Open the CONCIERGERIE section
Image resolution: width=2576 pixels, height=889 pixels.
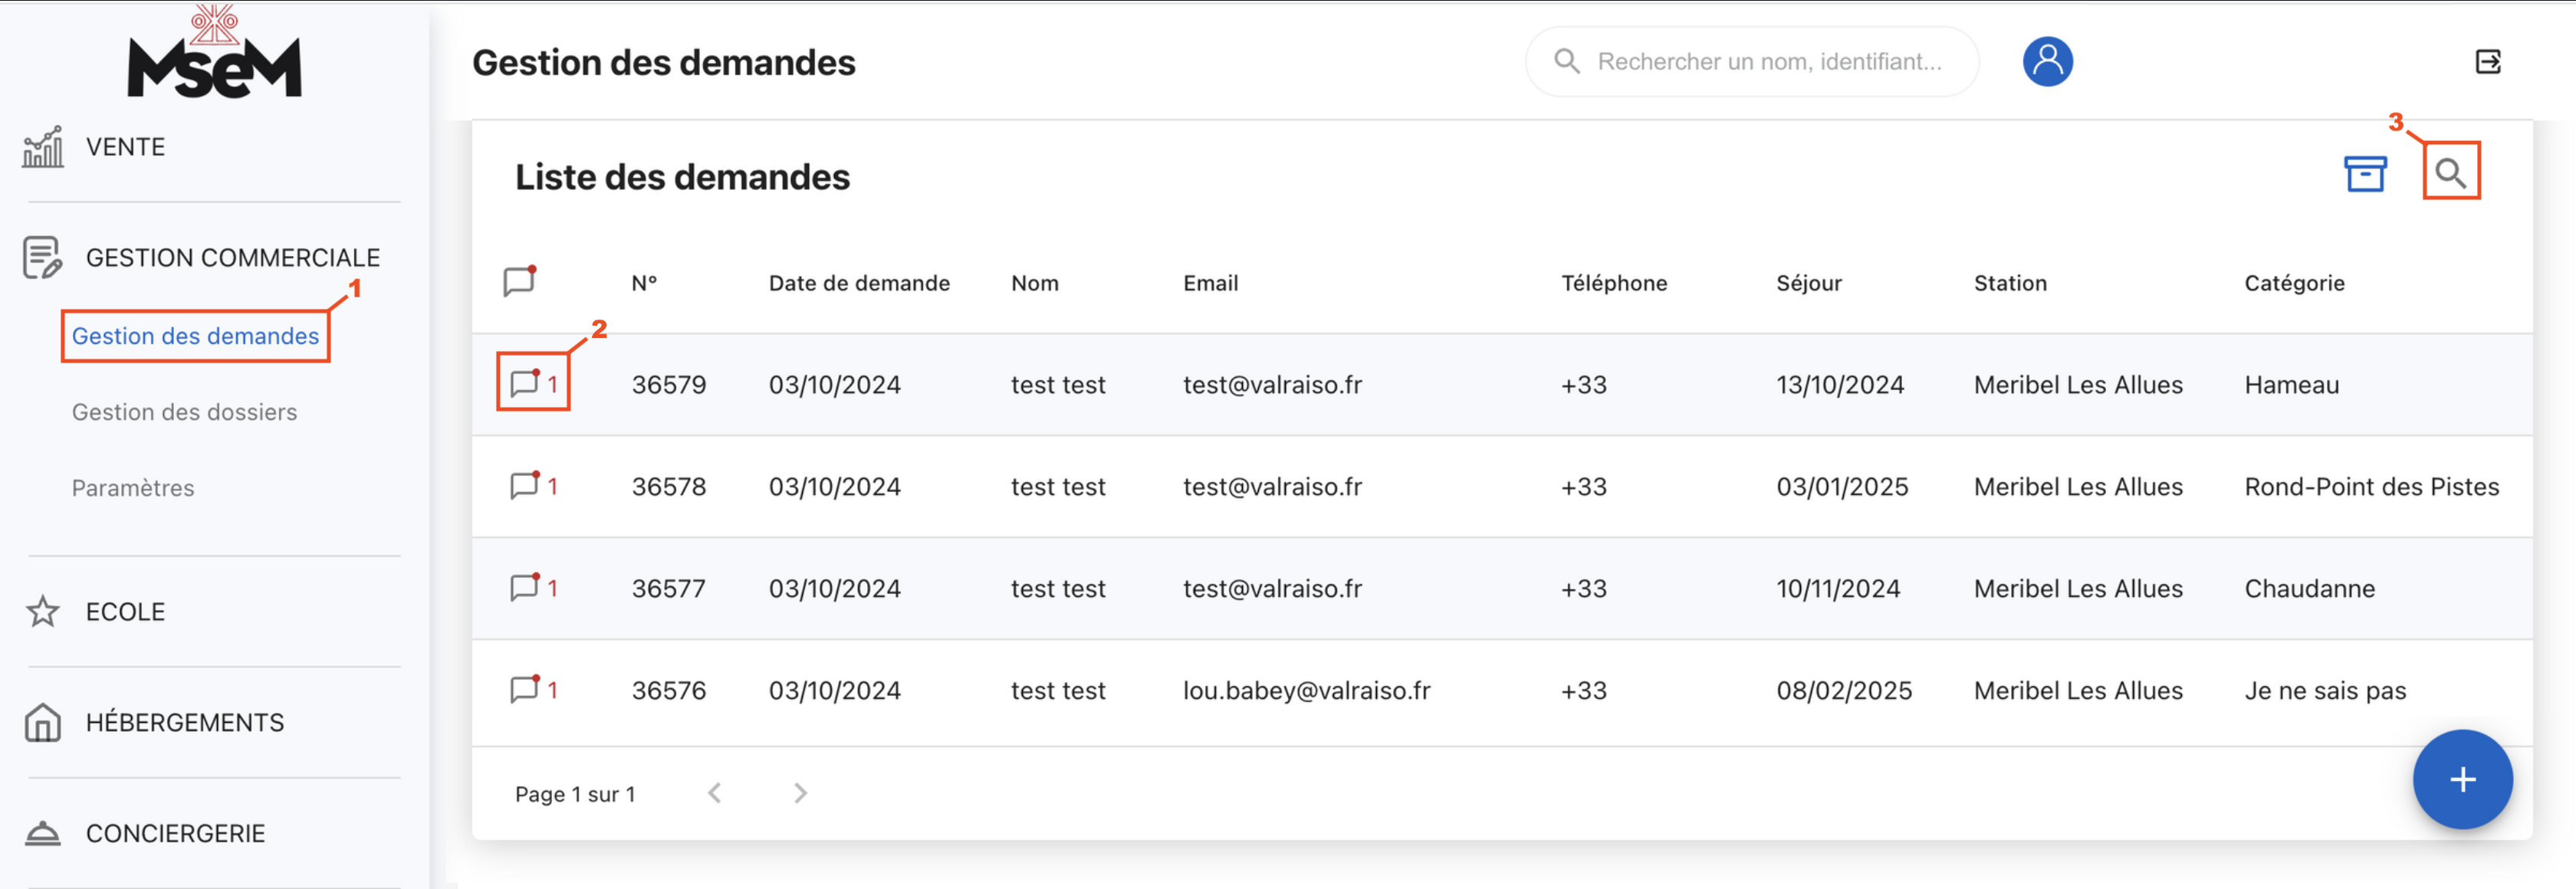(x=175, y=833)
